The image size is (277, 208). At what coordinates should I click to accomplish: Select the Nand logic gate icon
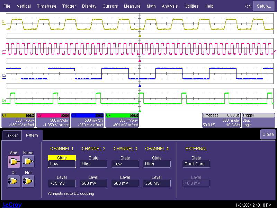pyautogui.click(x=28, y=161)
